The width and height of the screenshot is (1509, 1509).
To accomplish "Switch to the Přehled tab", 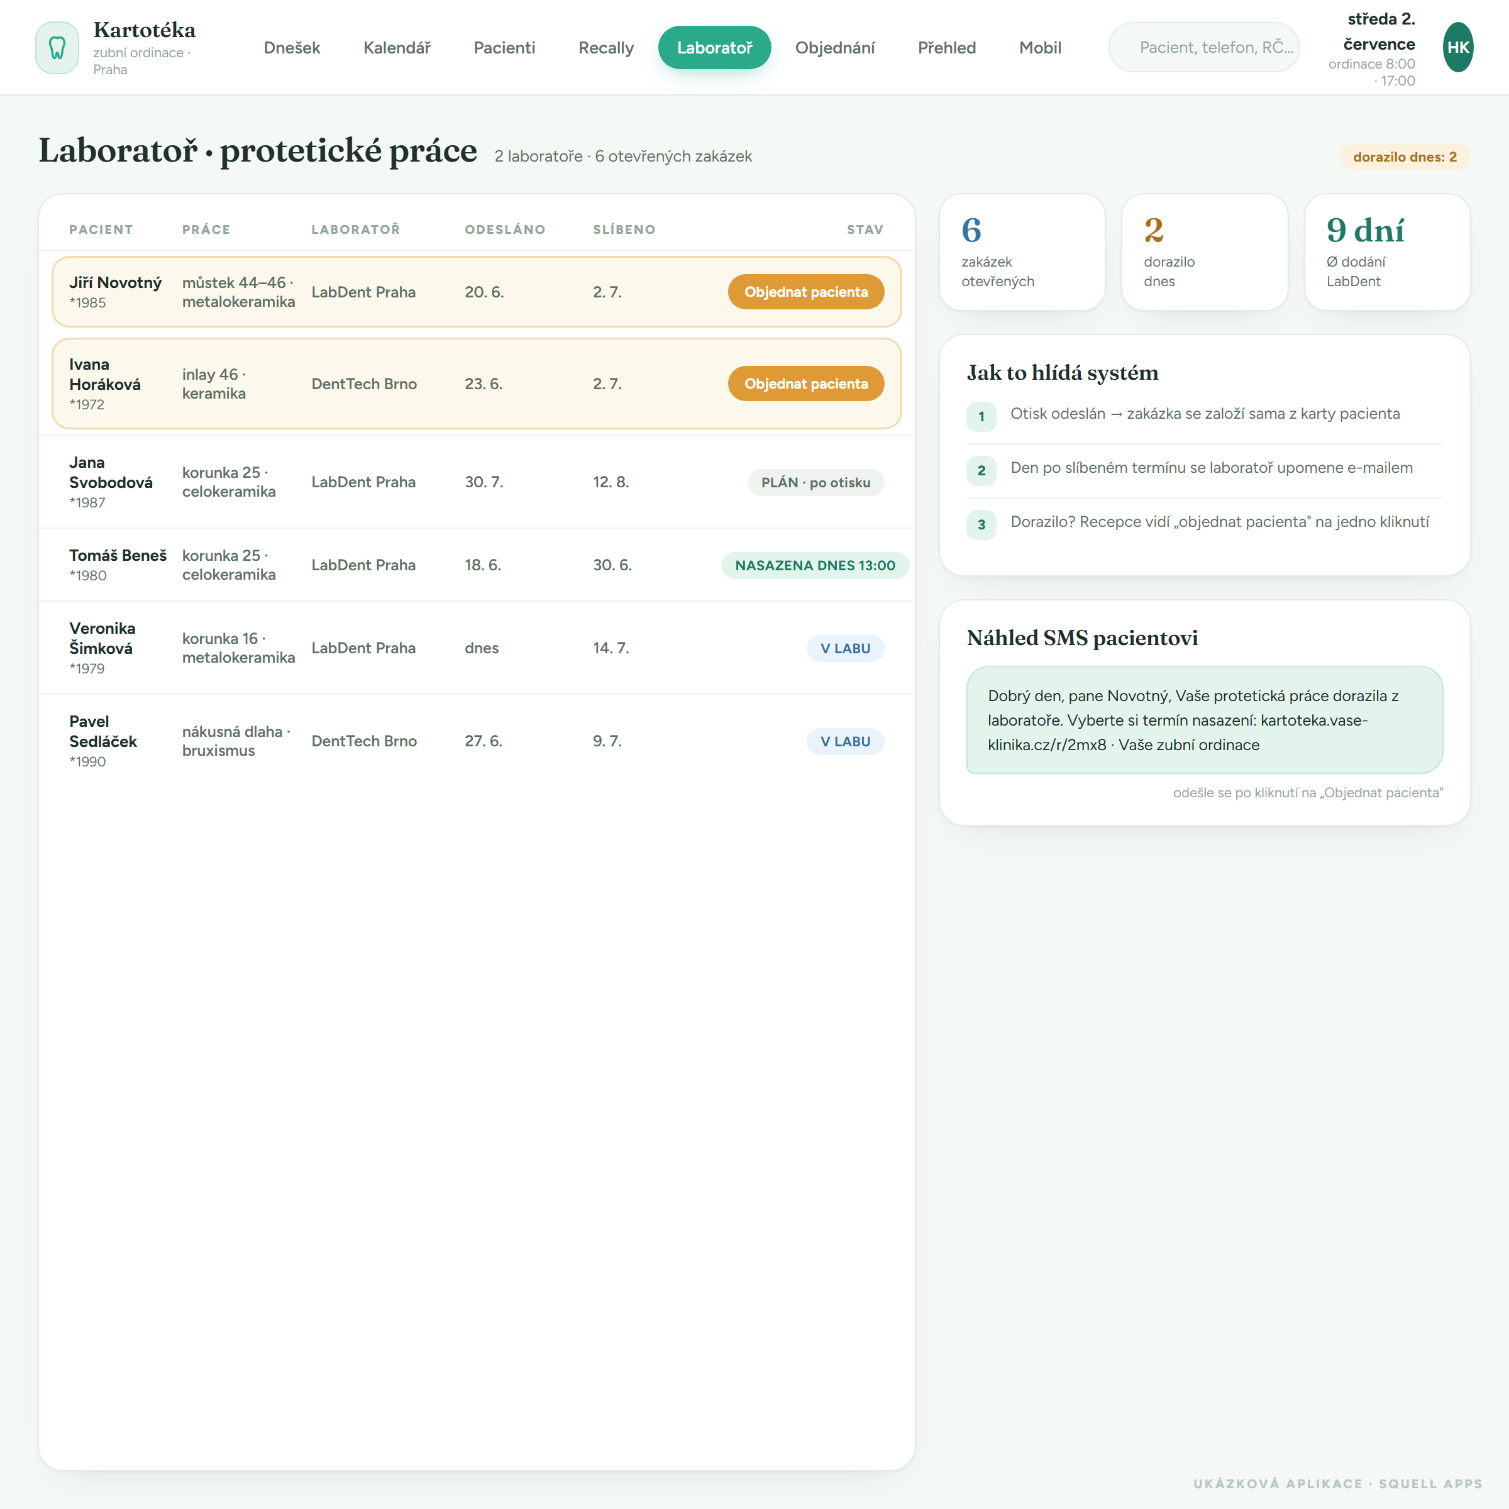I will click(947, 48).
